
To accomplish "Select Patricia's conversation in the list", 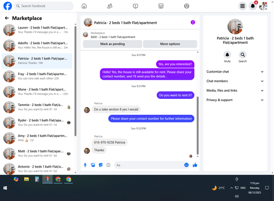I will point(37,61).
